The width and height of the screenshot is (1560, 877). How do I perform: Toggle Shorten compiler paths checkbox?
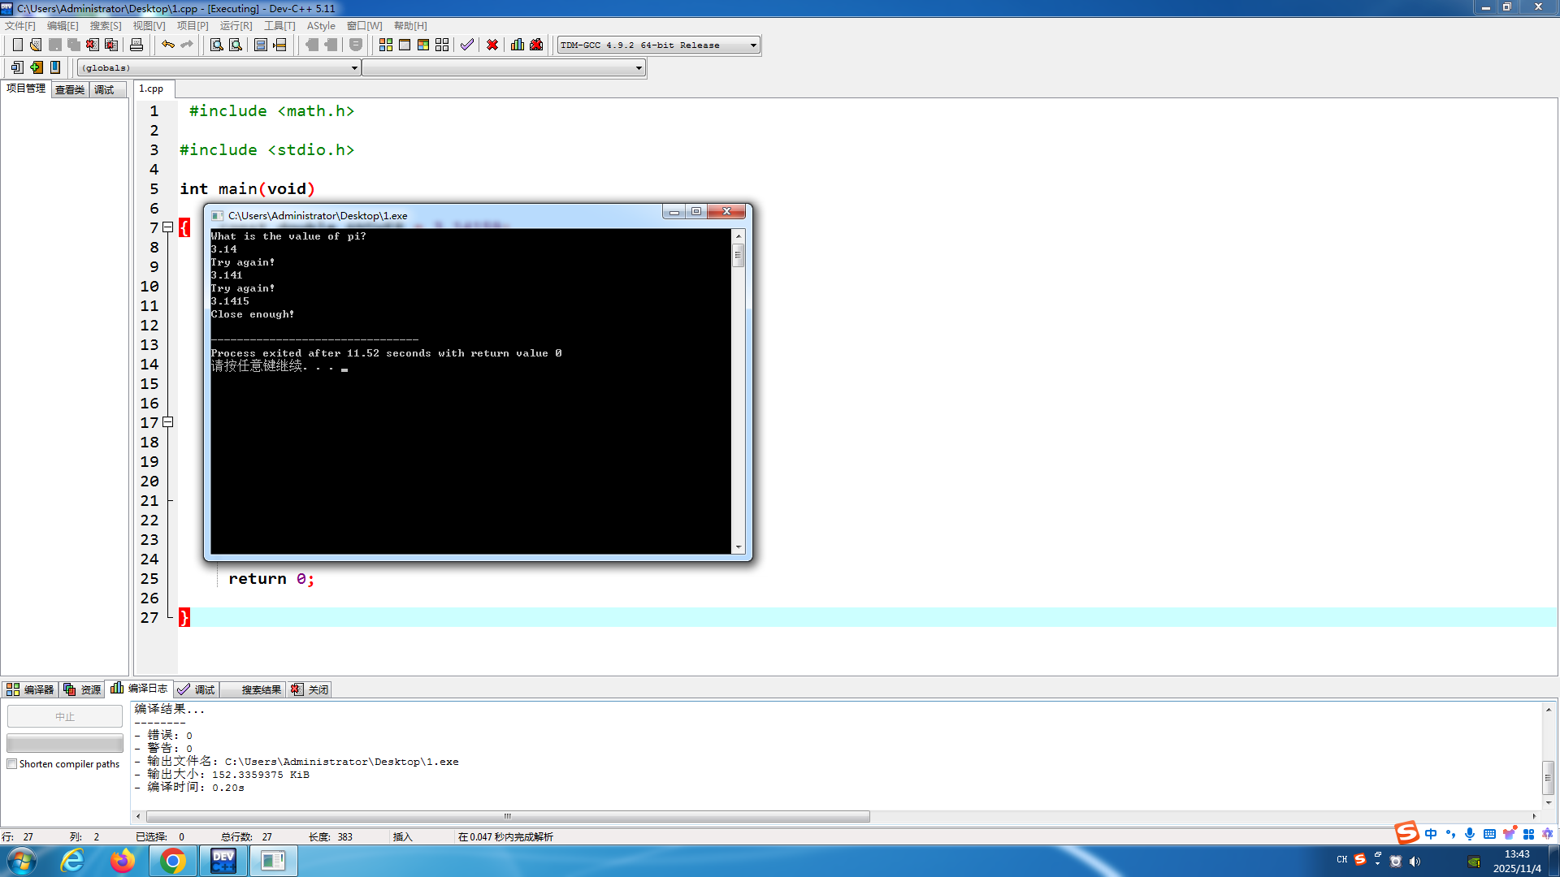12,764
